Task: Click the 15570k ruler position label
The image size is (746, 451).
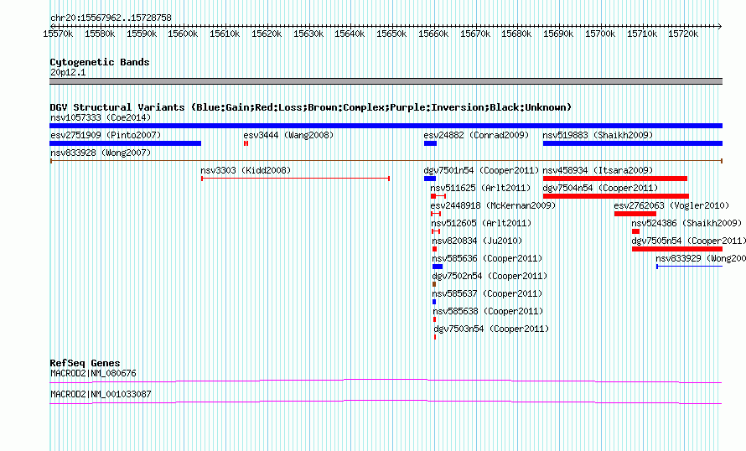Action: [x=58, y=34]
